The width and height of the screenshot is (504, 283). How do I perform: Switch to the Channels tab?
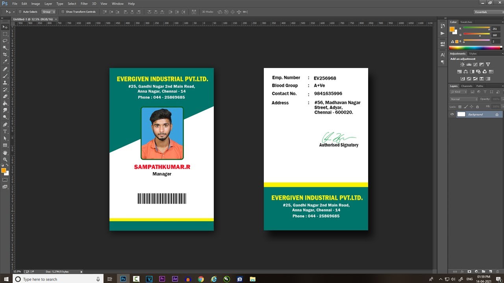click(467, 86)
